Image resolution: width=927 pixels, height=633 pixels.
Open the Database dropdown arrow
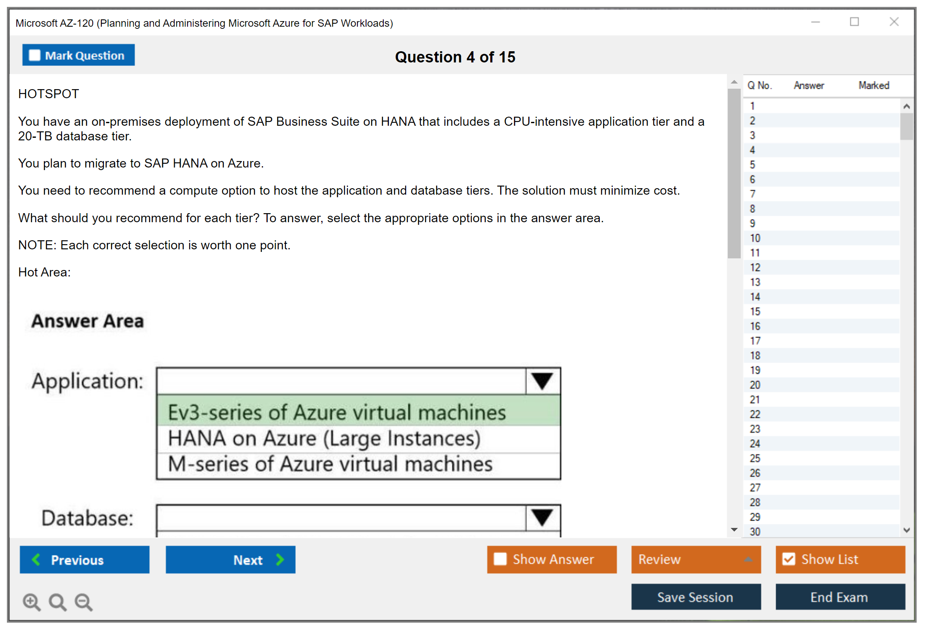[542, 517]
